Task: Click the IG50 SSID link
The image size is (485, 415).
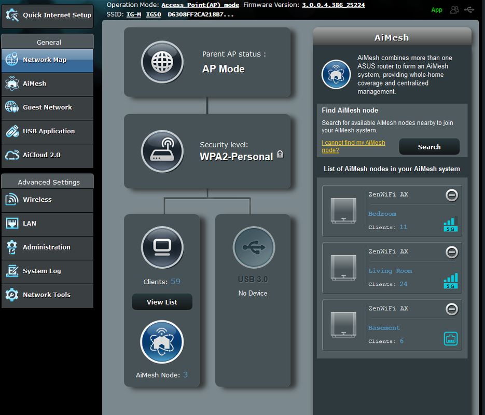Action: coord(154,15)
